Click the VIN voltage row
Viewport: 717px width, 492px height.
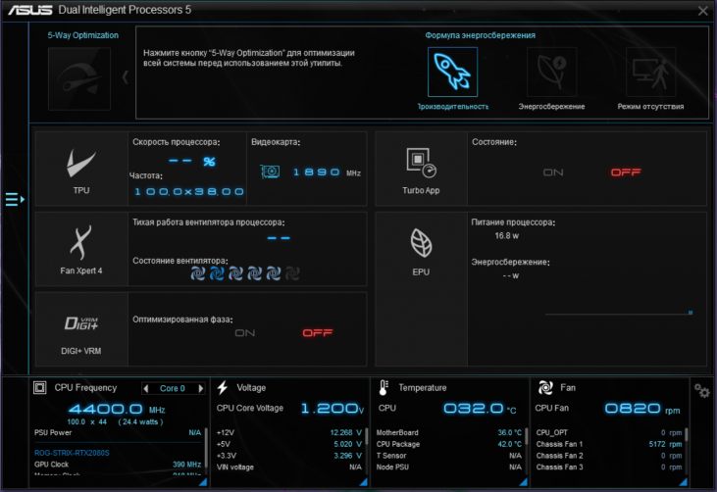[289, 467]
